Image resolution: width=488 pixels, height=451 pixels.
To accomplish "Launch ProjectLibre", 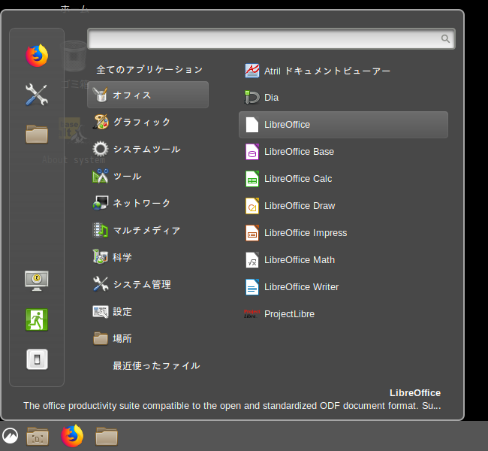I will tap(343, 314).
